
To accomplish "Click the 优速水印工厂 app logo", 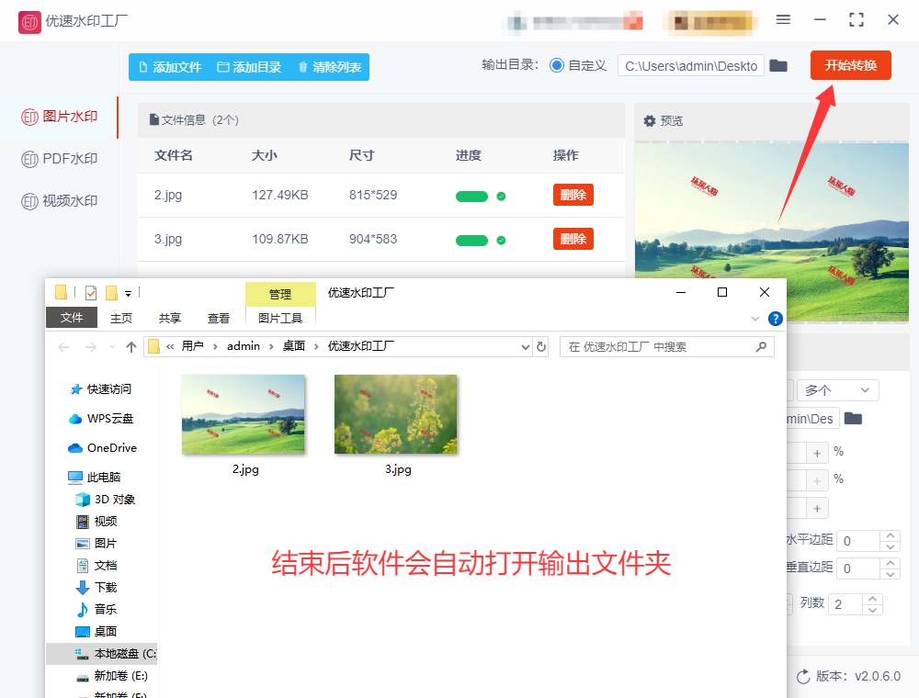I will pyautogui.click(x=30, y=22).
